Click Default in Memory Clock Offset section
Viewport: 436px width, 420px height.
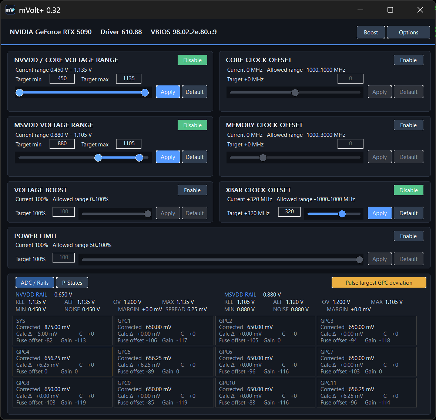408,157
